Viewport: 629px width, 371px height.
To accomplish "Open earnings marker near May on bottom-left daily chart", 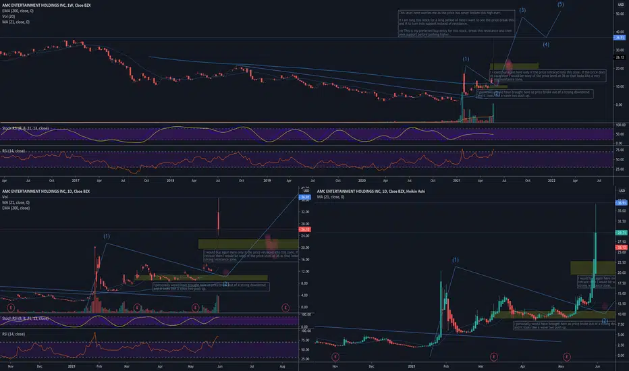I will click(x=195, y=308).
